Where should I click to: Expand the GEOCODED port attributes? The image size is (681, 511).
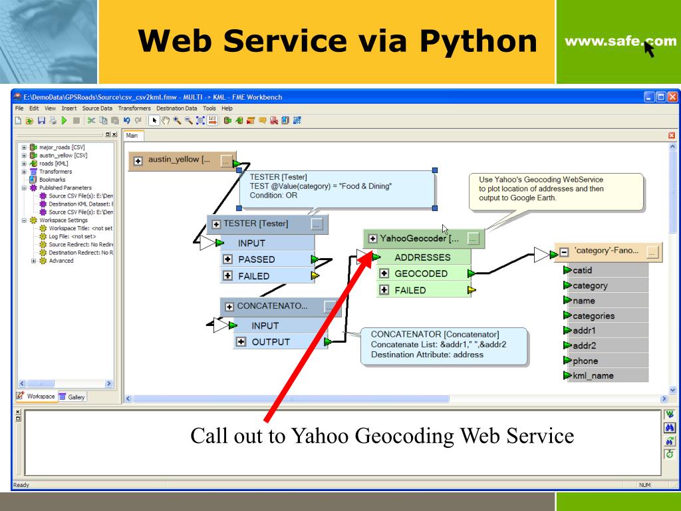pos(384,273)
